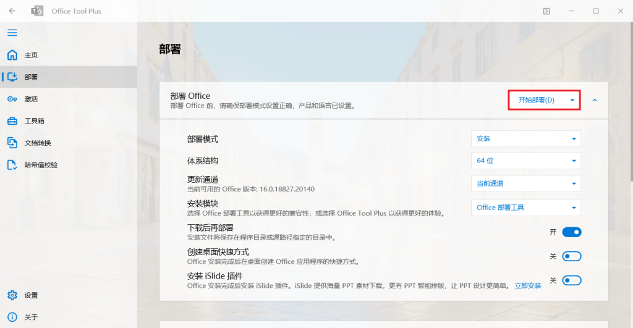The width and height of the screenshot is (633, 328).
Task: Click the home icon beside 主页
Action: coord(12,55)
